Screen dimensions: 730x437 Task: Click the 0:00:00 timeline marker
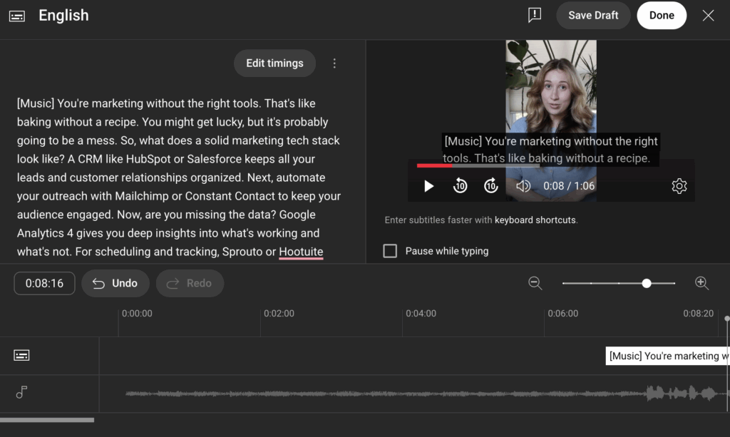137,314
